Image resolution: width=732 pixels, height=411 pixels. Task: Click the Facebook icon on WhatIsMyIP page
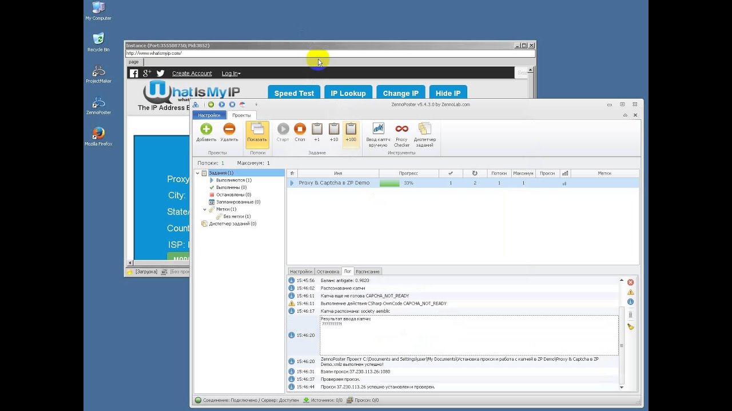(x=134, y=74)
